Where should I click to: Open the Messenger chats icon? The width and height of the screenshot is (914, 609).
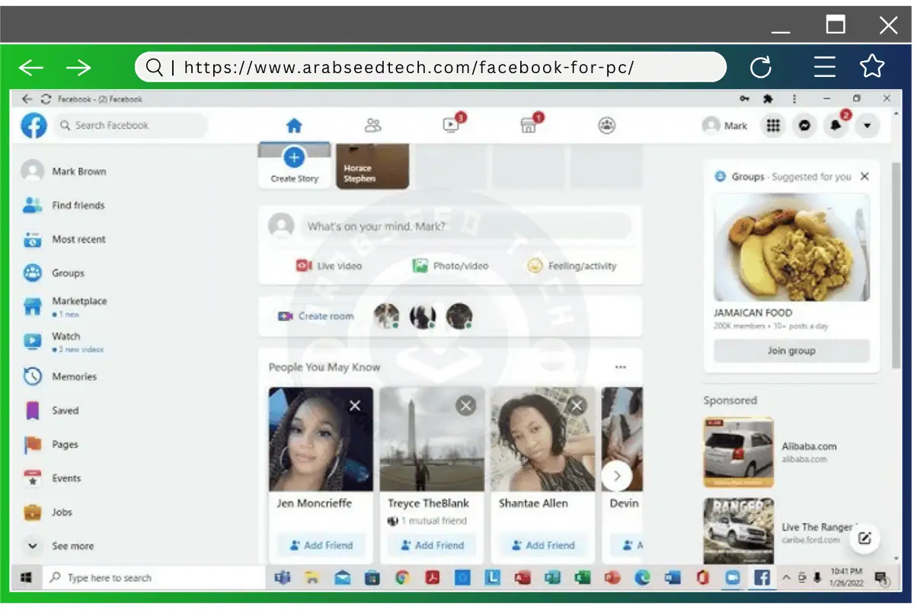coord(805,125)
